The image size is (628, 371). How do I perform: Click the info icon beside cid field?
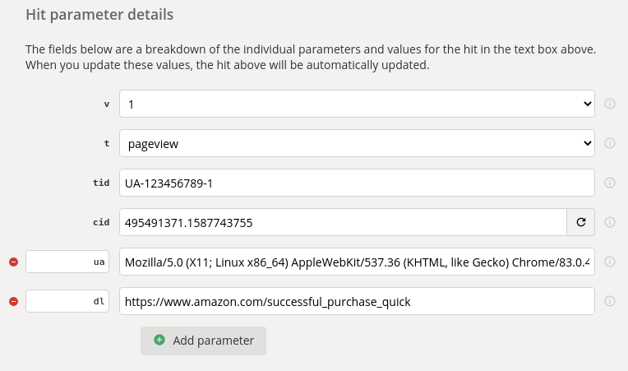pos(610,222)
